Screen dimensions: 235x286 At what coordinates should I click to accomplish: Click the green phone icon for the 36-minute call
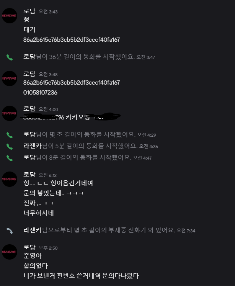tap(10, 57)
